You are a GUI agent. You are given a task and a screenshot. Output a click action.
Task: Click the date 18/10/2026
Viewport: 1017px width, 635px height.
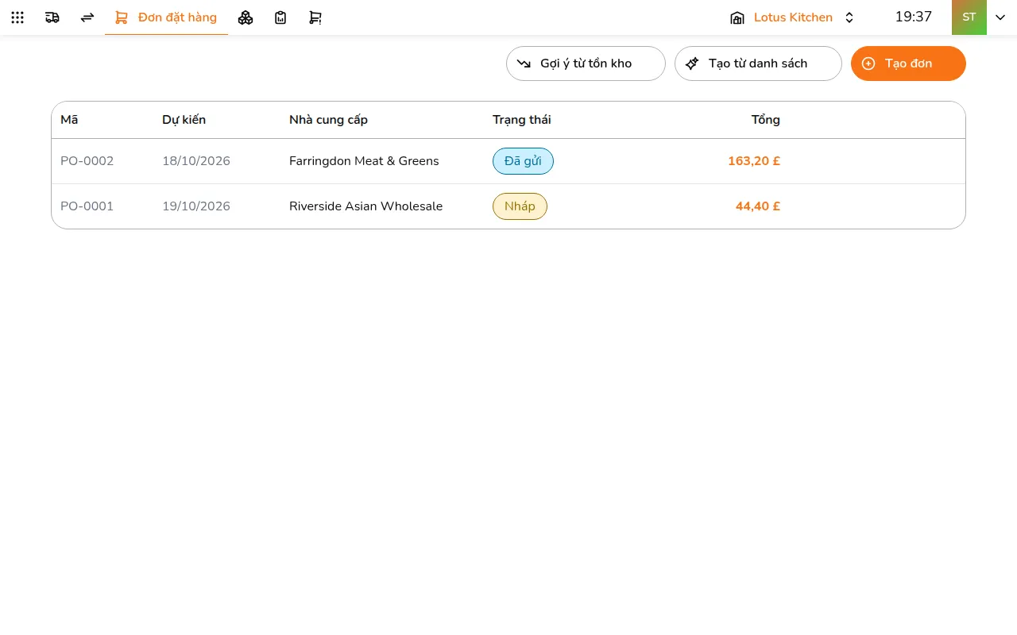tap(196, 161)
